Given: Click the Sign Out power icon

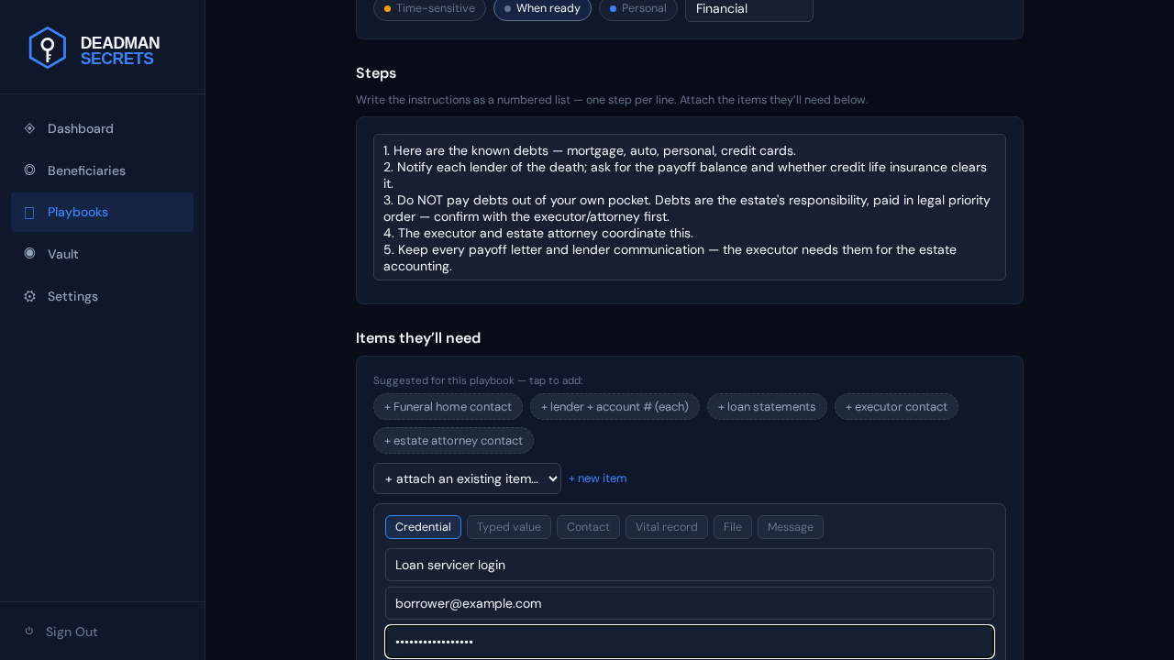Looking at the screenshot, I should point(29,631).
